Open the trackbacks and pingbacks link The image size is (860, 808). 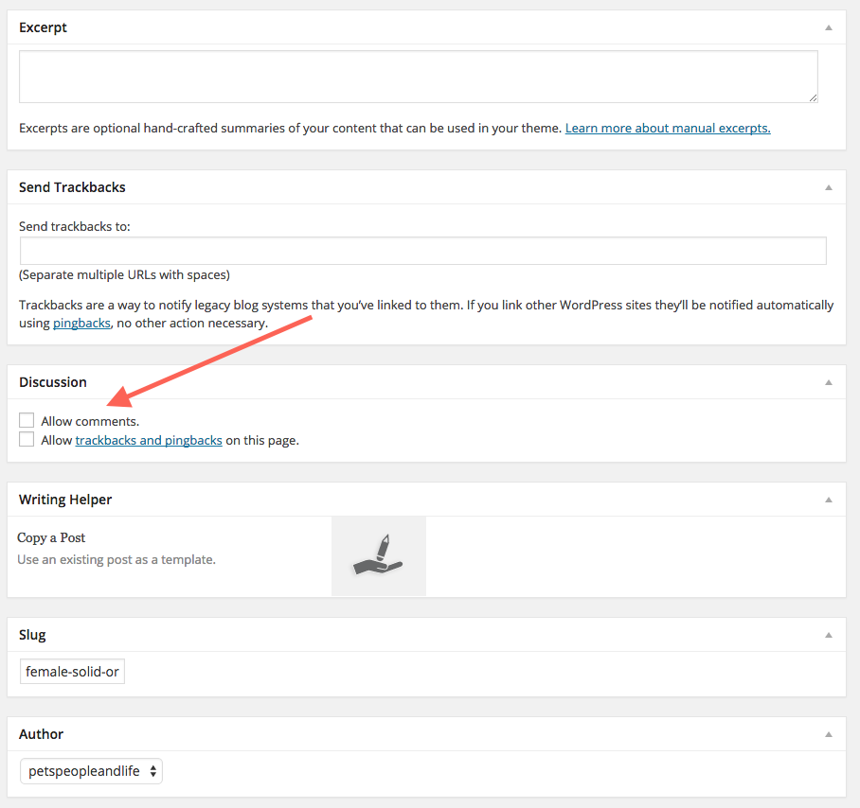tap(149, 441)
